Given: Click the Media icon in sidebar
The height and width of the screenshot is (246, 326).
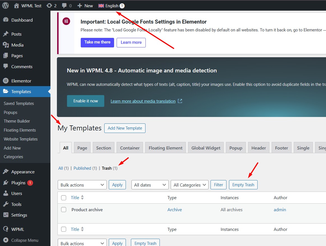Looking at the screenshot, I should pos(6,45).
